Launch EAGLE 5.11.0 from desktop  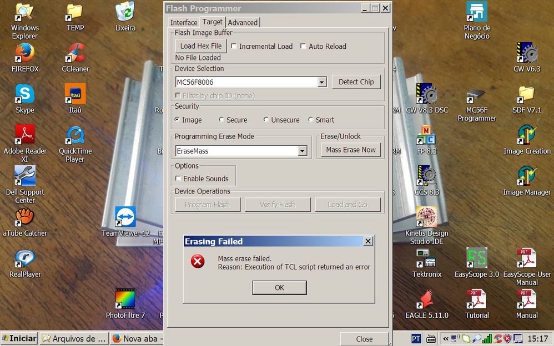(426, 304)
